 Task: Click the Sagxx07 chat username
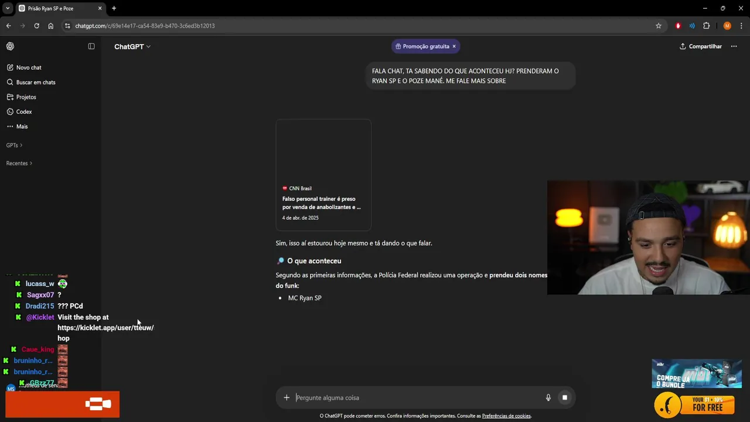pos(40,295)
